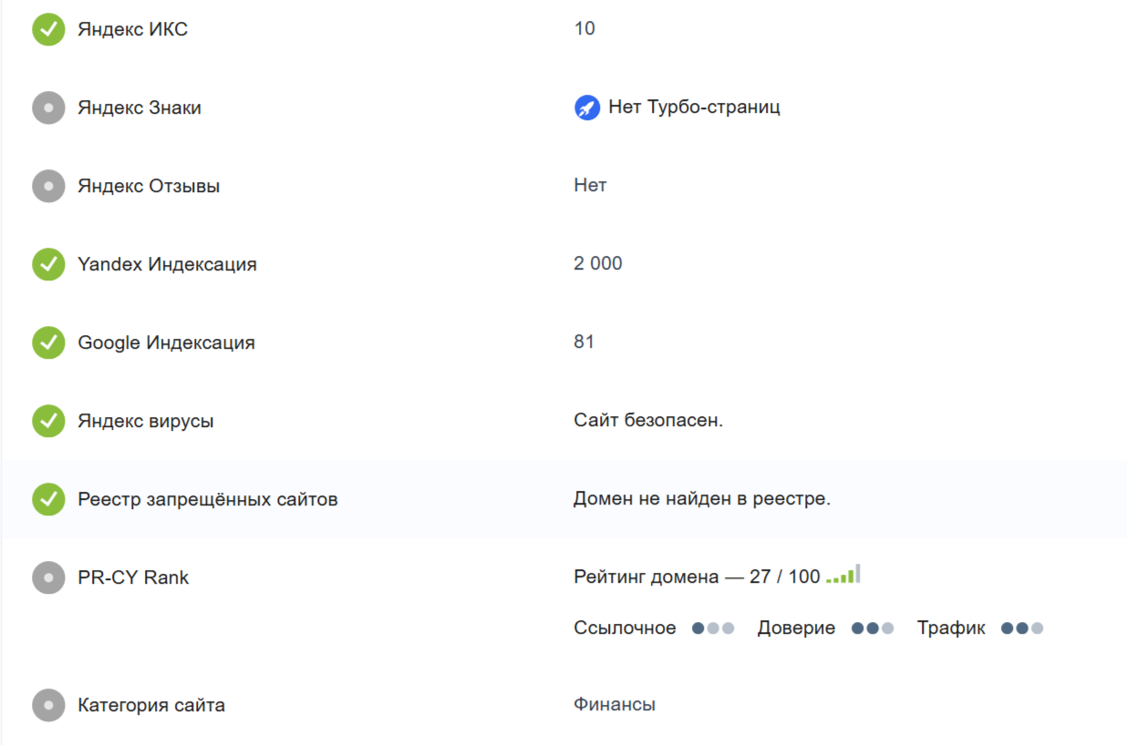
Task: Click gray status icon beside Категория сайта
Action: coord(48,705)
